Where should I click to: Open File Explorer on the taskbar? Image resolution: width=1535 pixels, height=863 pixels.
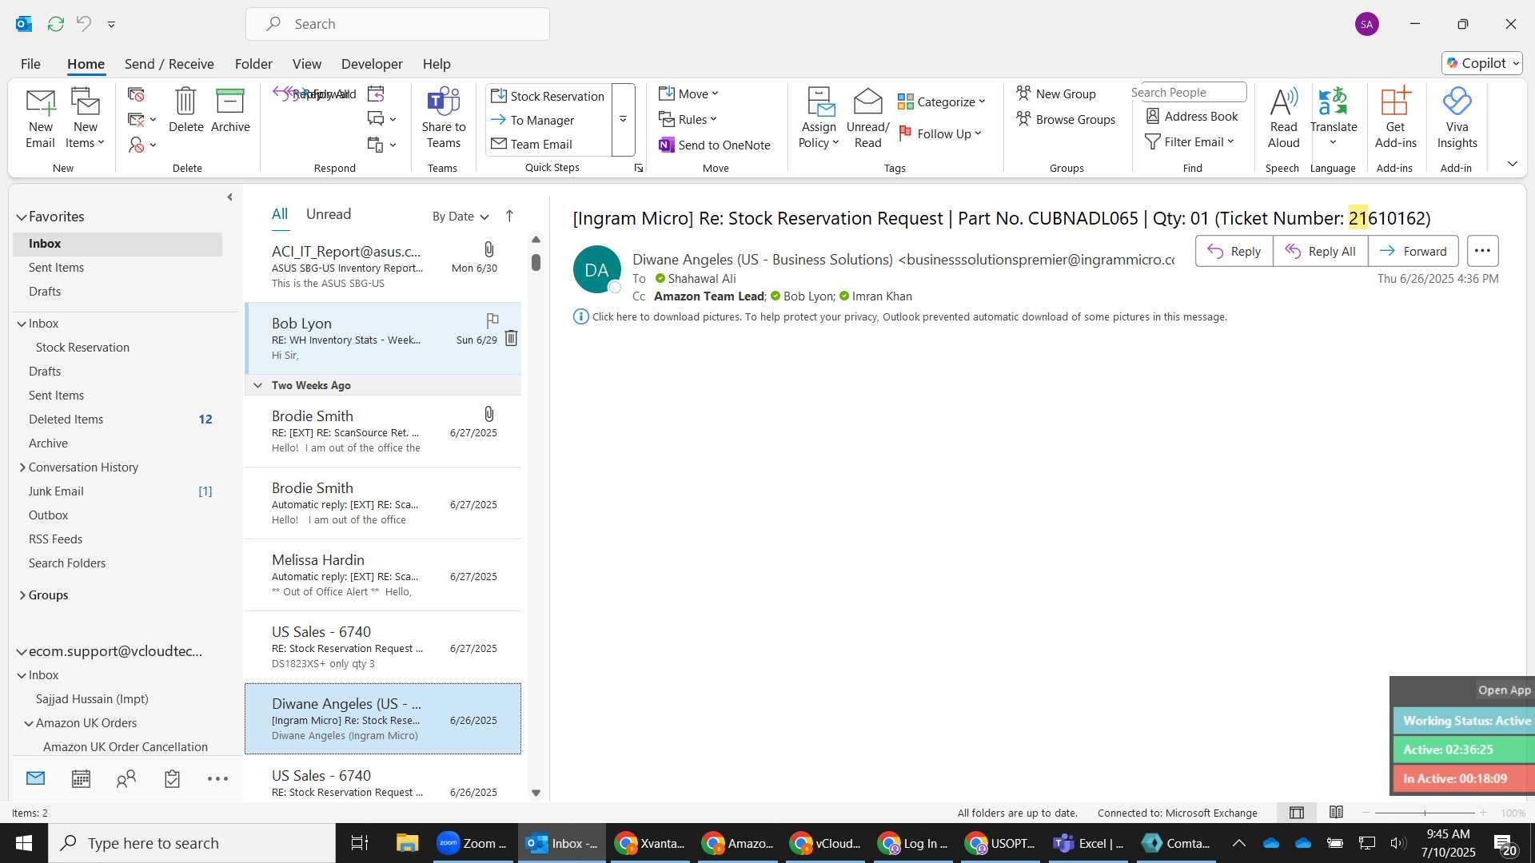[407, 843]
